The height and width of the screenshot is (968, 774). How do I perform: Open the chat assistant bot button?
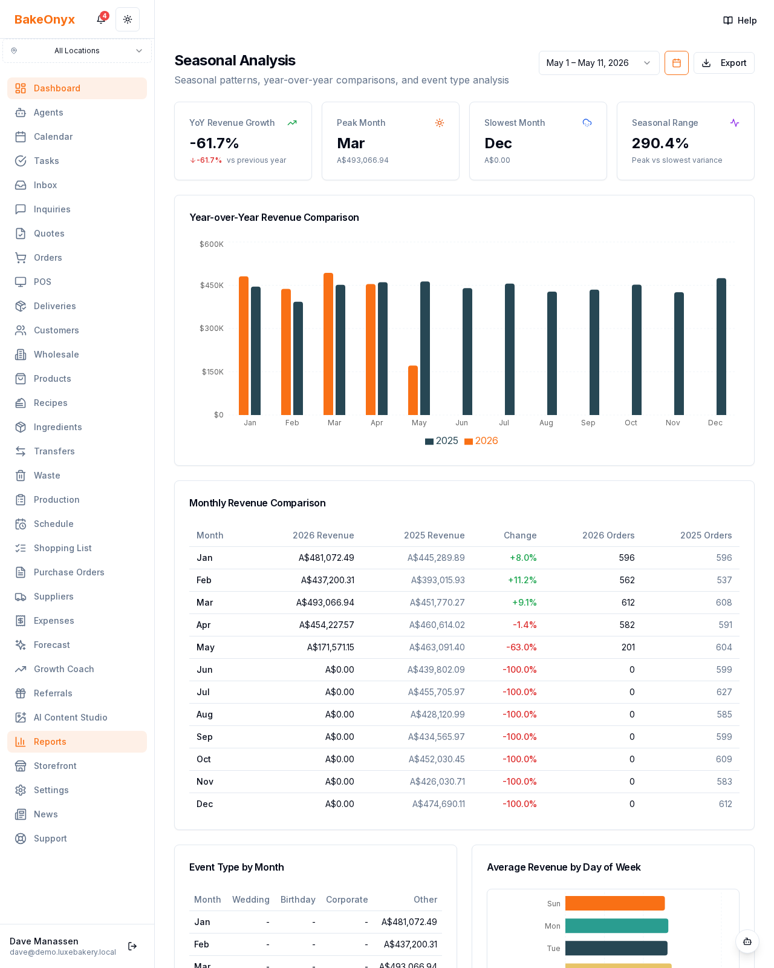coord(747,941)
